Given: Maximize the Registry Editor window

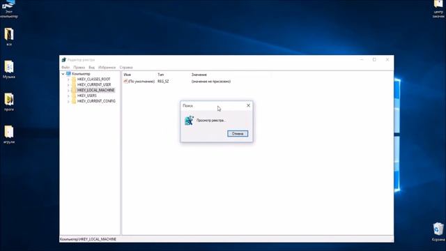Looking at the screenshot, I should point(374,59).
